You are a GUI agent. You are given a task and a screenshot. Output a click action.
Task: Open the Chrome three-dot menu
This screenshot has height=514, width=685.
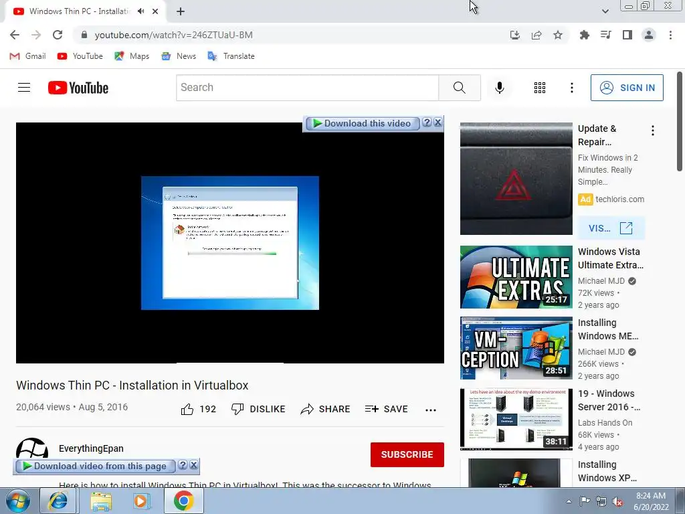coord(670,35)
